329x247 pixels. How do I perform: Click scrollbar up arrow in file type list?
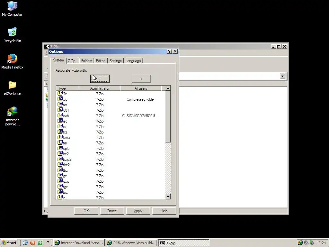pyautogui.click(x=168, y=88)
